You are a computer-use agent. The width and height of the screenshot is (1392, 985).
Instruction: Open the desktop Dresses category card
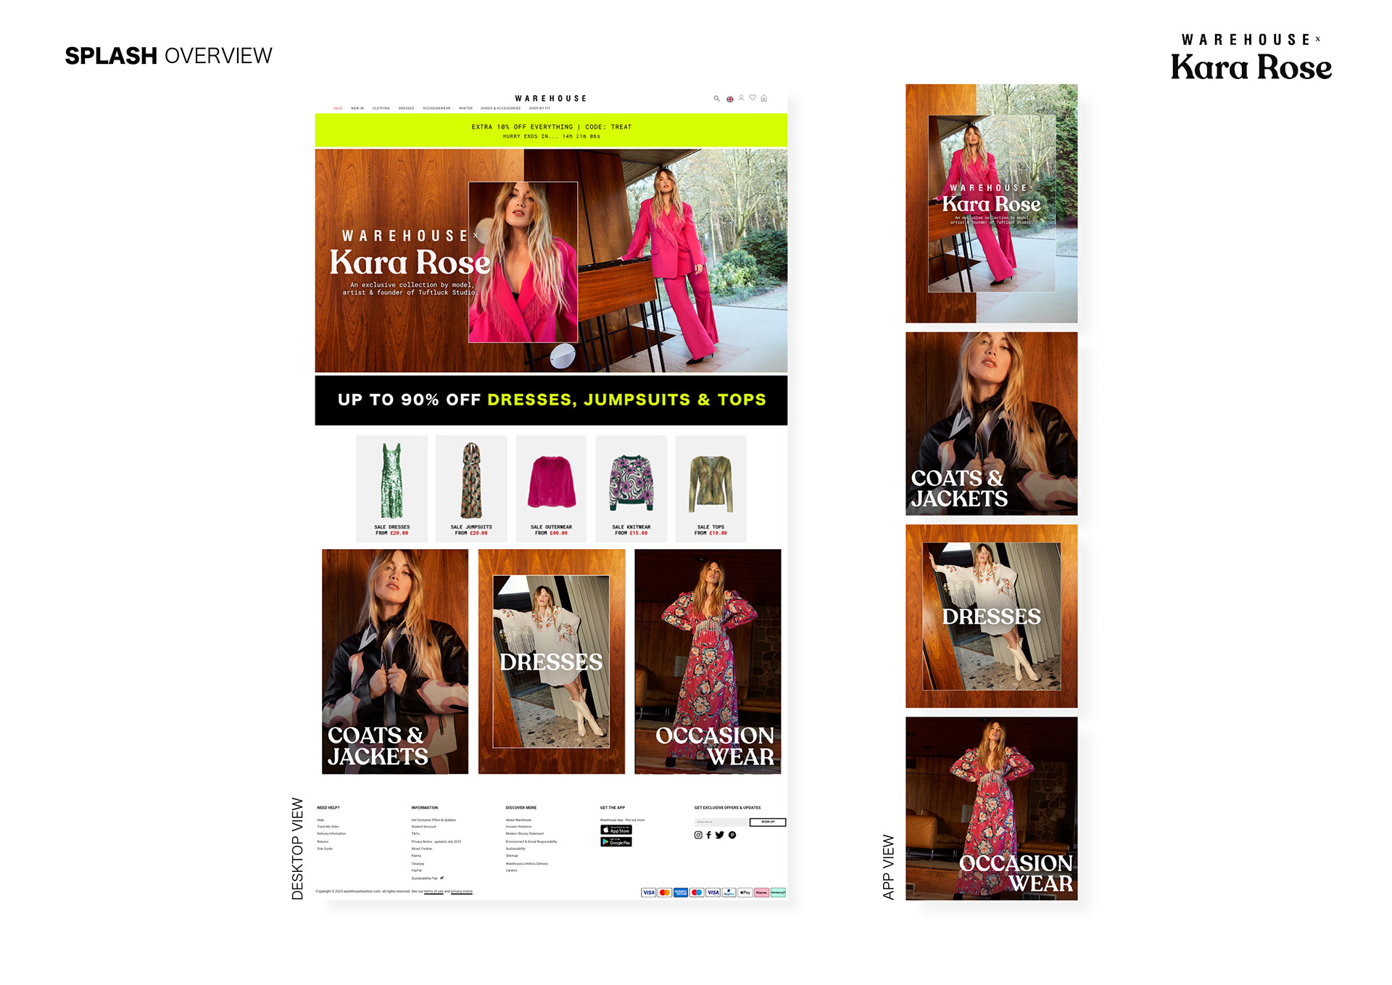click(552, 662)
